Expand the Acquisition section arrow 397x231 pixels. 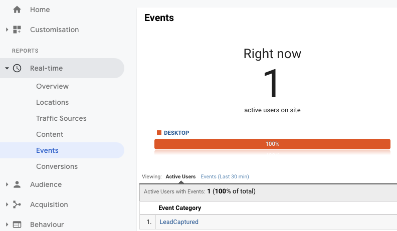point(7,204)
